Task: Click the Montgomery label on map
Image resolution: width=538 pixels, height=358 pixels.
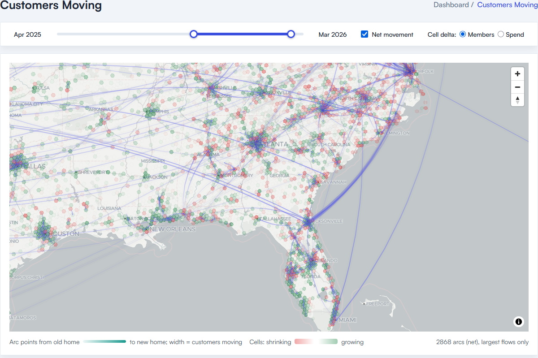Action: pos(237,175)
